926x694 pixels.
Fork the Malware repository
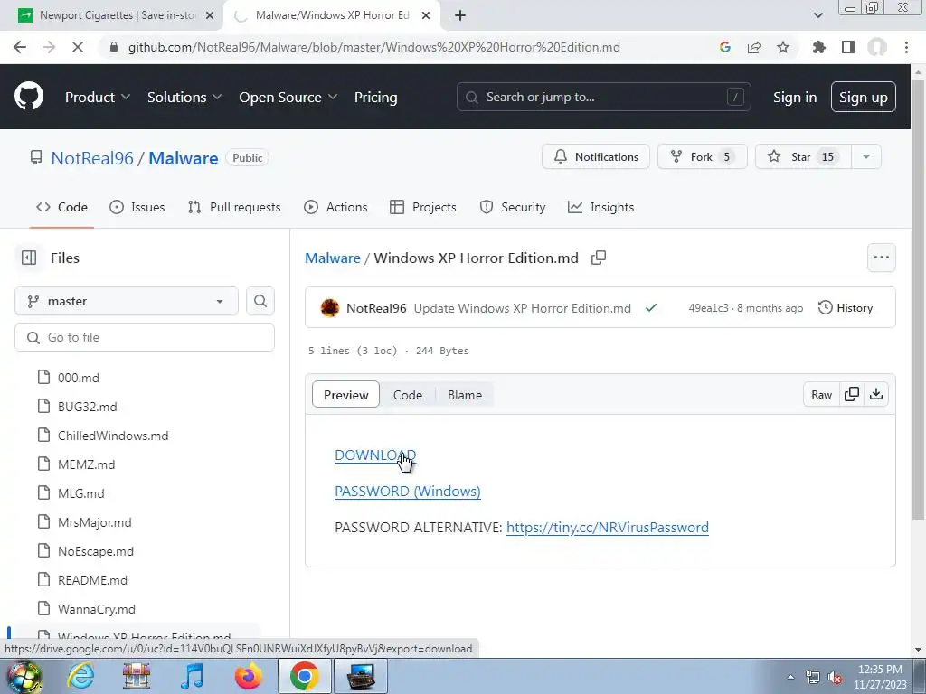(x=702, y=157)
